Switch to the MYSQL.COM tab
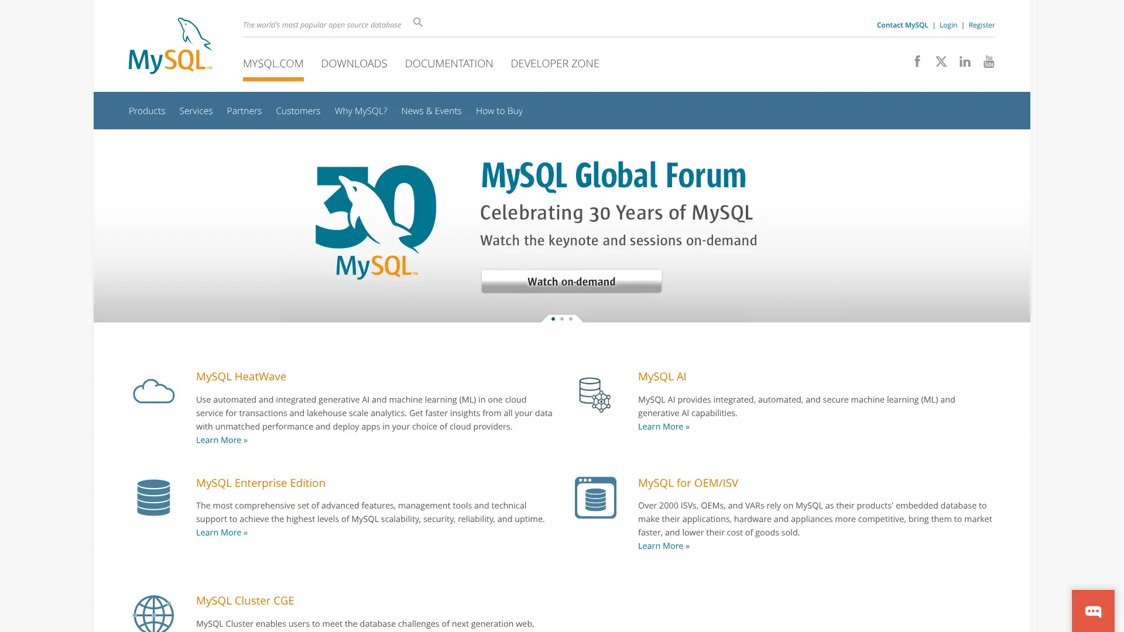The height and width of the screenshot is (632, 1124). (x=273, y=63)
